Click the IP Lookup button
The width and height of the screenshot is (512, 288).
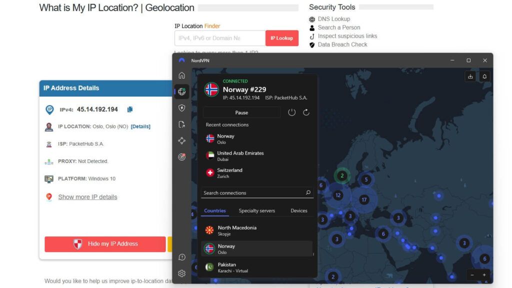(x=282, y=38)
